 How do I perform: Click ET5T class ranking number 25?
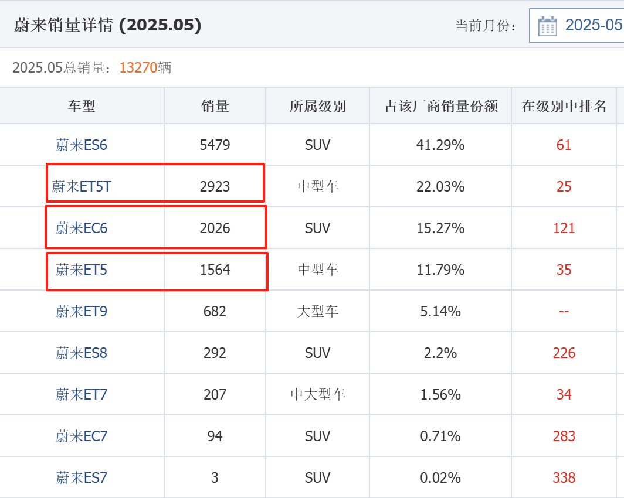[564, 186]
